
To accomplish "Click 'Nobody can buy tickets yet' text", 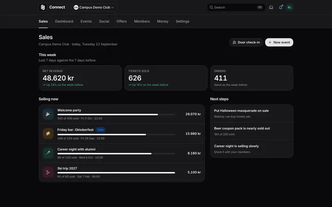I will click(232, 116).
